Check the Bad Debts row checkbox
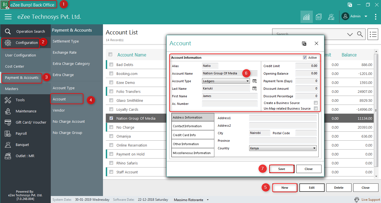Viewport: 381px width, 203px height. coord(111,65)
